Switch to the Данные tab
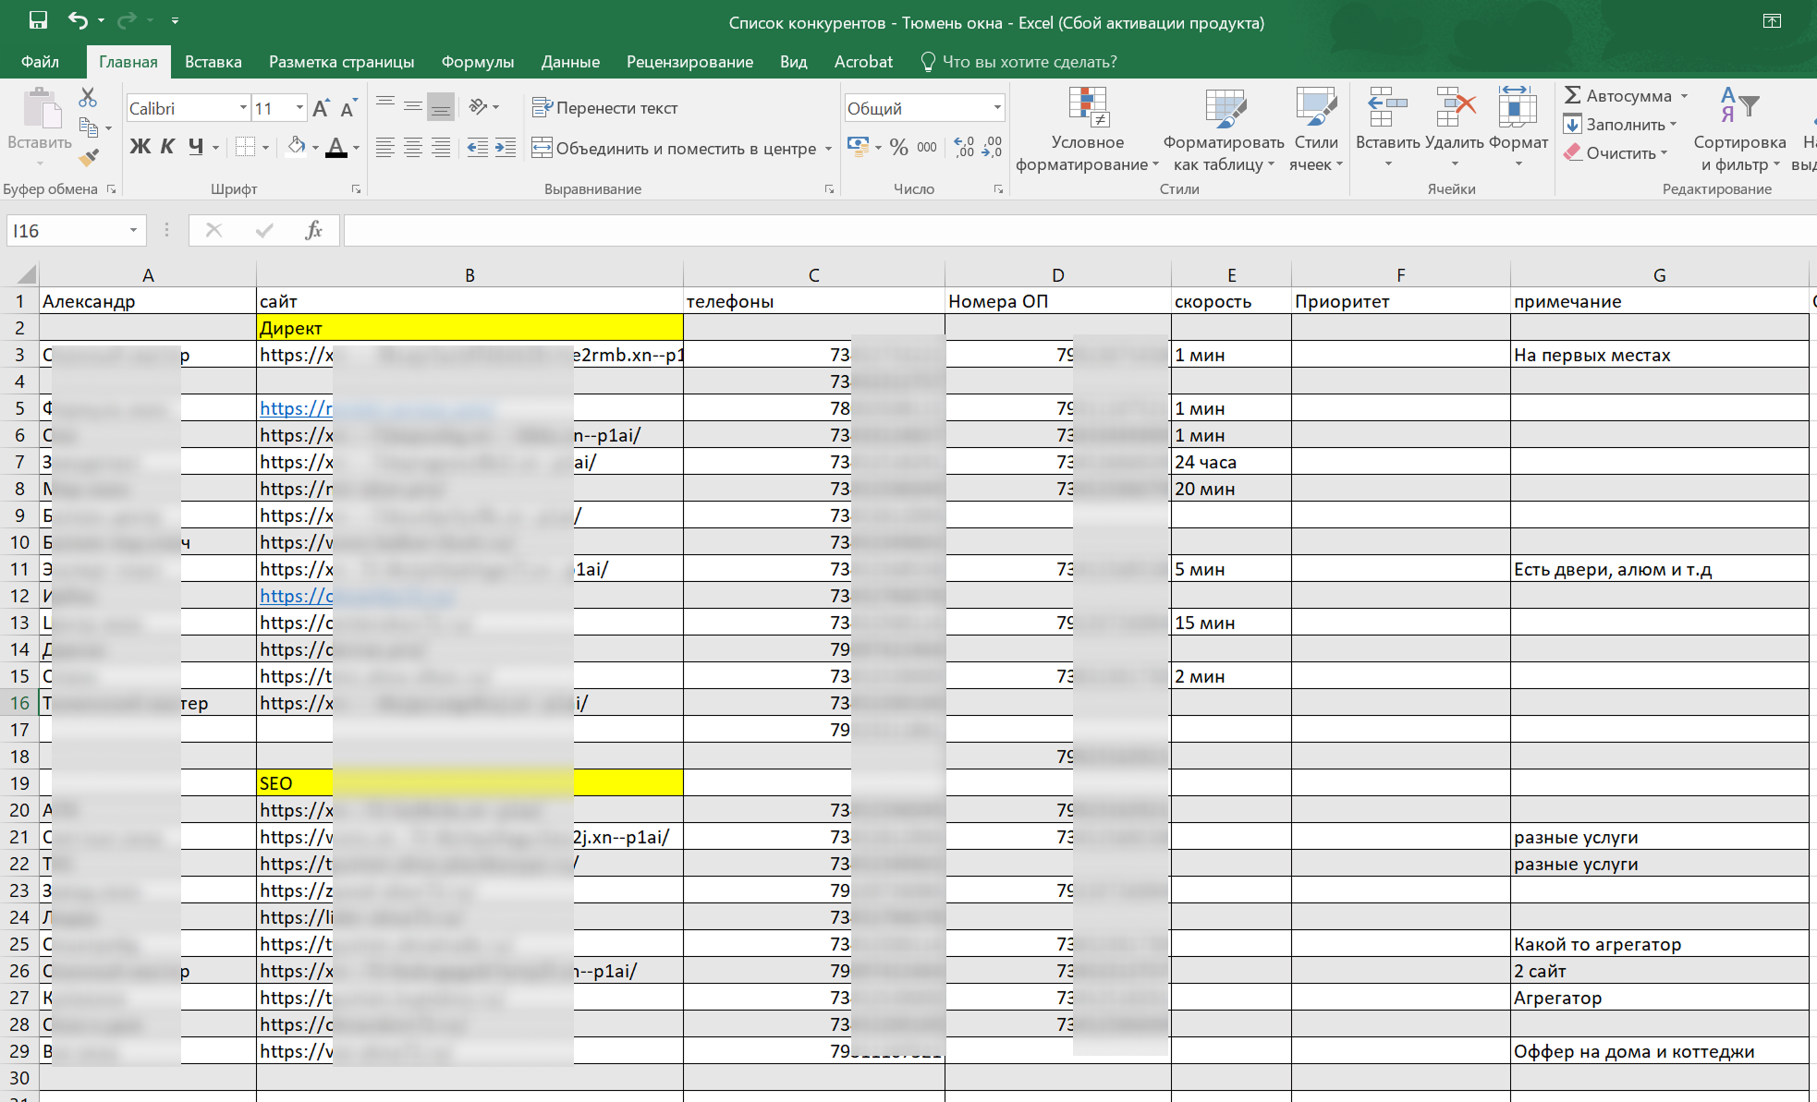Screen dimensions: 1817x1102 [570, 61]
